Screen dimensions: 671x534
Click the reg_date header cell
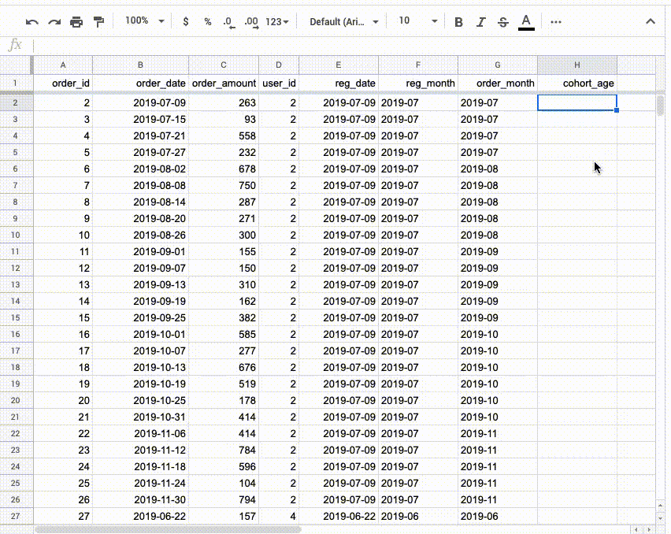pyautogui.click(x=339, y=83)
